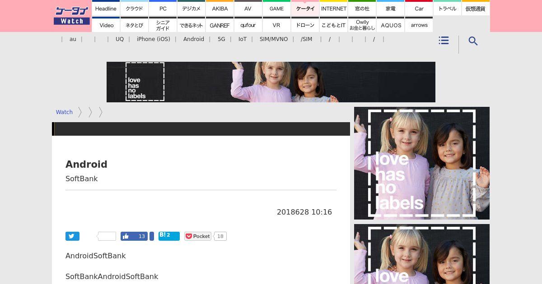Click the Facebook like count 13
Screen dimensions: 542x284
(x=142, y=236)
